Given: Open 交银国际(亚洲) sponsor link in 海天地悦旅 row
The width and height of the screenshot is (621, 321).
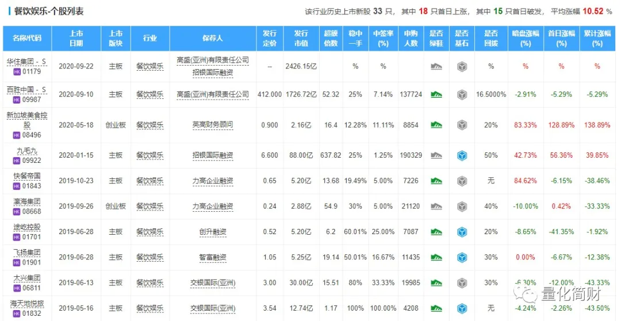Looking at the screenshot, I should (x=213, y=308).
